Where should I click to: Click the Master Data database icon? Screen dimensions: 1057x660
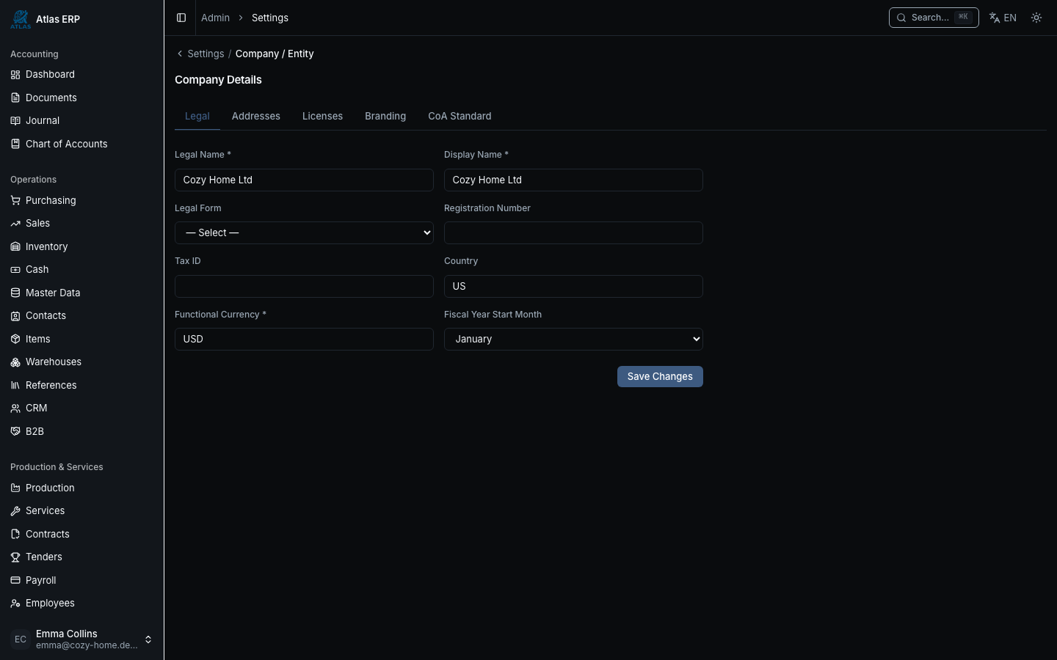15,293
